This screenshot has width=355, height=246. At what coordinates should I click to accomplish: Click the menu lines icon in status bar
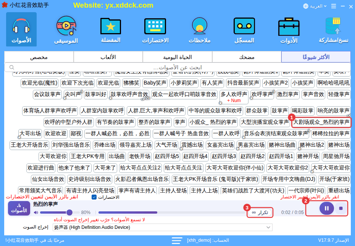click(x=177, y=240)
